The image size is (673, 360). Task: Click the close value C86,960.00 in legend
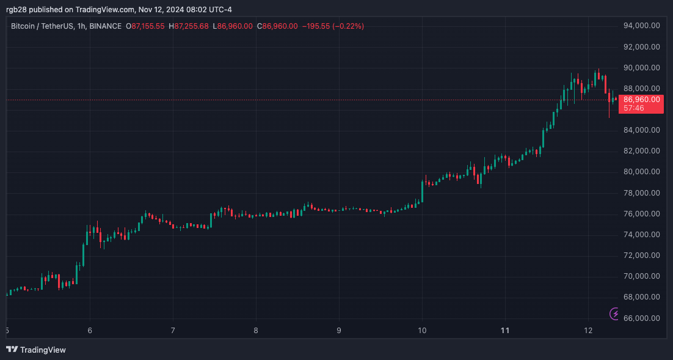[x=277, y=26]
